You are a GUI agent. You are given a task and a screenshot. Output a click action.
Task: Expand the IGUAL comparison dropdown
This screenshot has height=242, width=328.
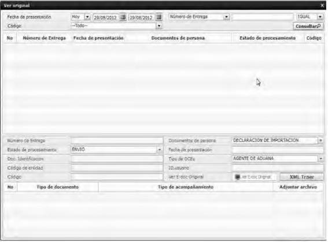click(320, 17)
